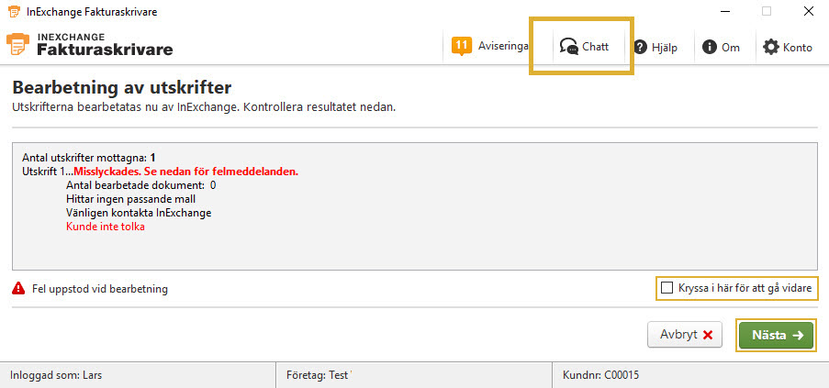Open the Aviseringar notifications with badge 11
This screenshot has width=829, height=388.
(489, 47)
